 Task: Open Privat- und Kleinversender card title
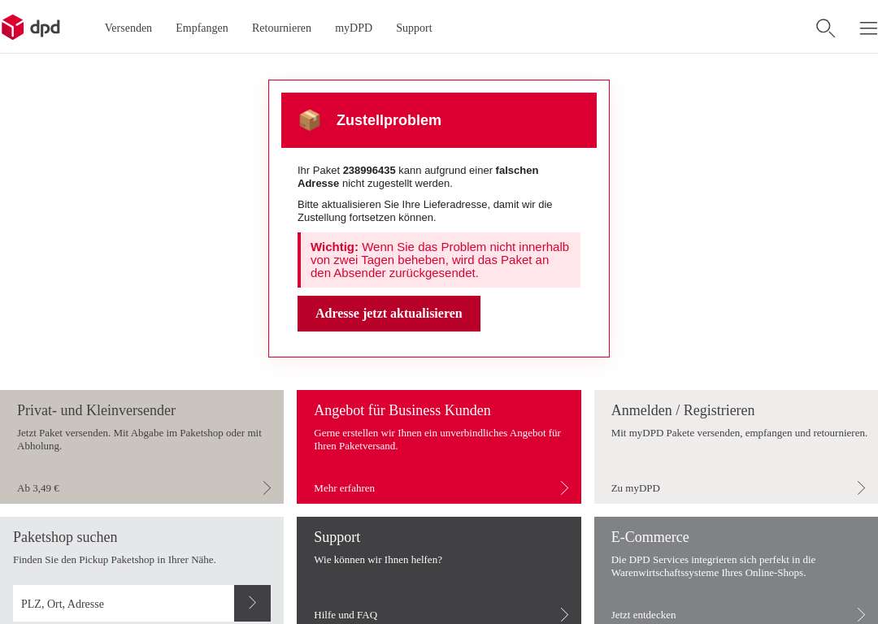(96, 410)
